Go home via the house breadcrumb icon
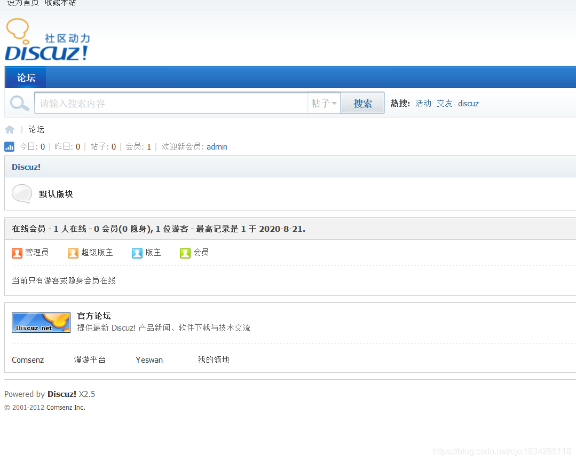The width and height of the screenshot is (576, 461). point(10,129)
